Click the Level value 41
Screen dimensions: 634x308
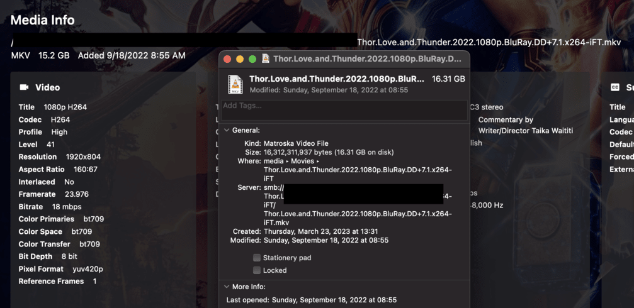[50, 145]
